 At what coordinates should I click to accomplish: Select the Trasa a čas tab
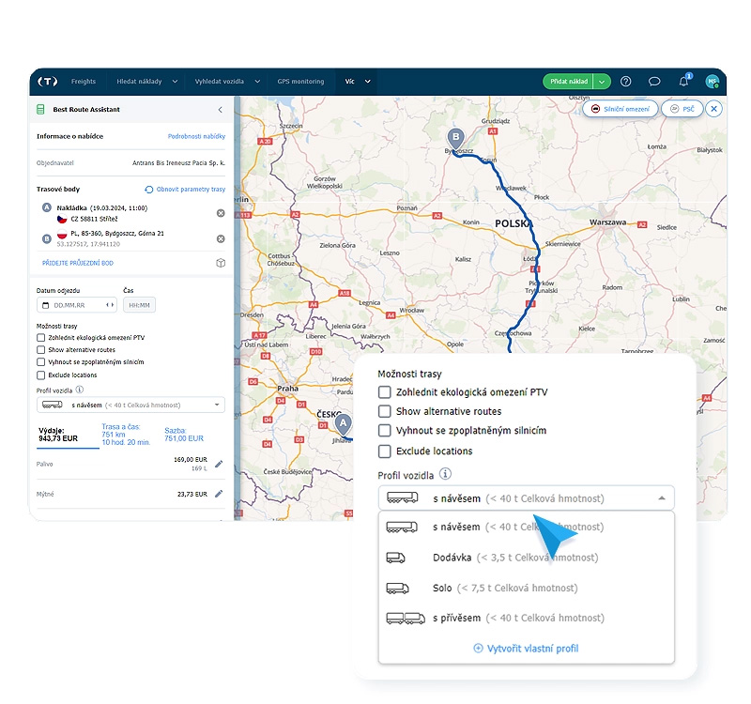coord(126,435)
